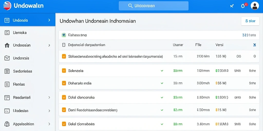The width and height of the screenshot is (263, 131).
Task: Click the Undowalın brand title
Action: 29,6
